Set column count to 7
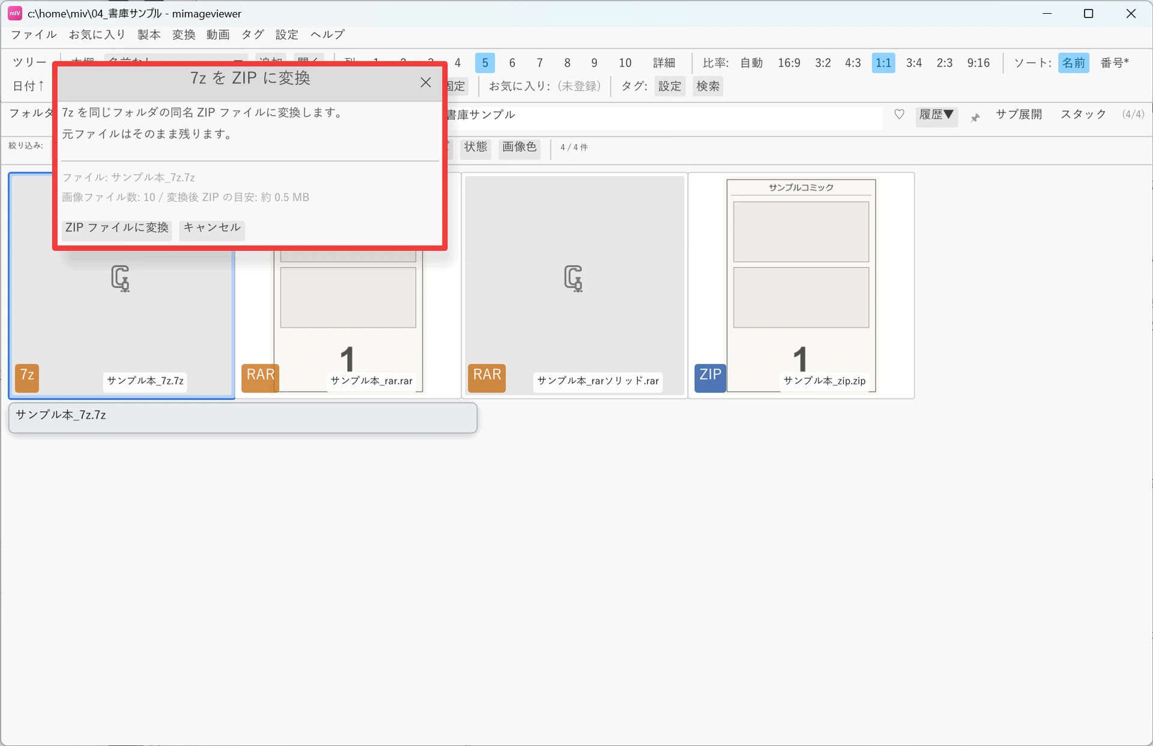Viewport: 1153px width, 746px height. point(540,62)
